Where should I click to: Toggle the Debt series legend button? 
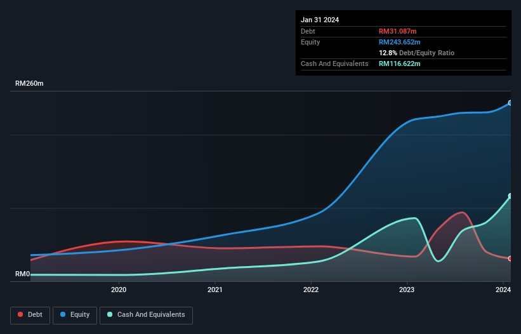pyautogui.click(x=30, y=315)
